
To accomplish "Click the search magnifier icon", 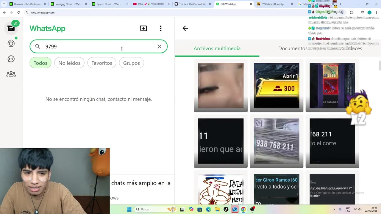I will [x=38, y=46].
